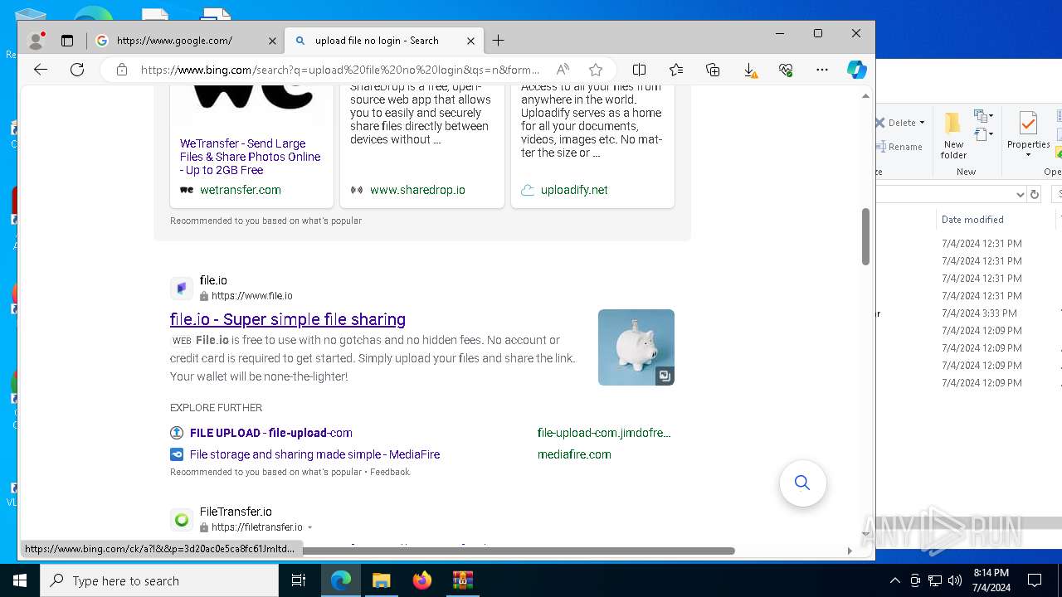Viewport: 1062px width, 597px height.
Task: Open the https://www.file.io URL link
Action: coord(252,296)
